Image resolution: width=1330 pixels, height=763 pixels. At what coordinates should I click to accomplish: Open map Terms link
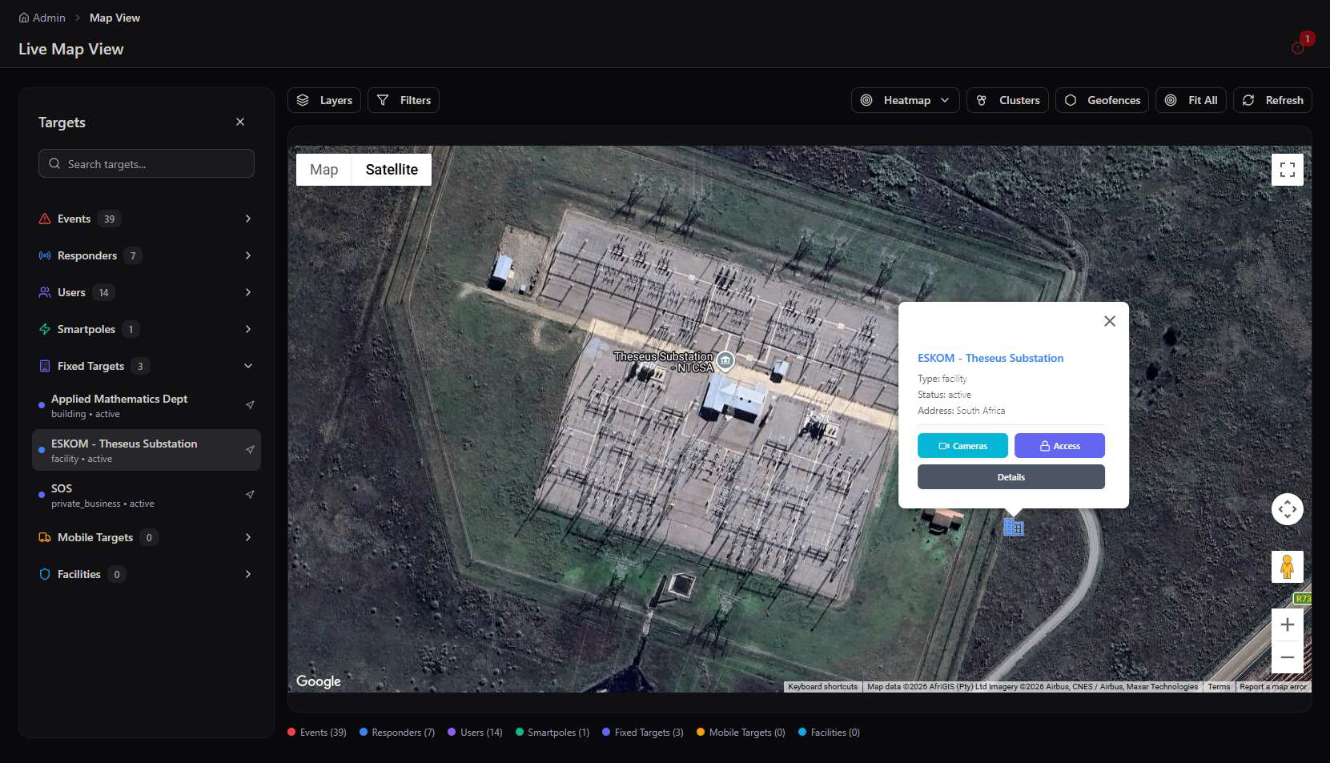pyautogui.click(x=1219, y=687)
